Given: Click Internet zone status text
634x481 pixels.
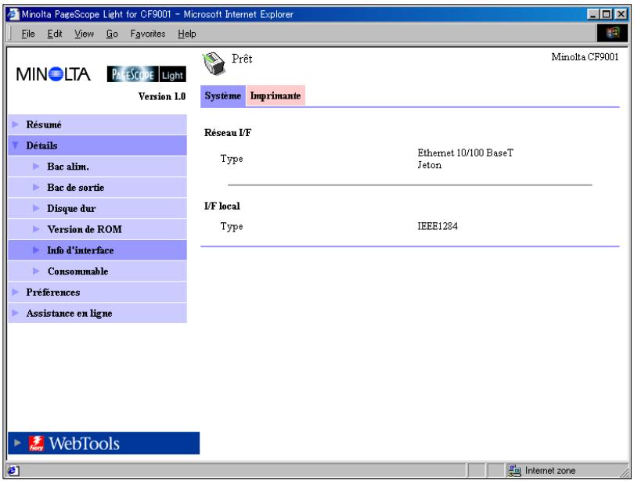Looking at the screenshot, I should [x=550, y=471].
